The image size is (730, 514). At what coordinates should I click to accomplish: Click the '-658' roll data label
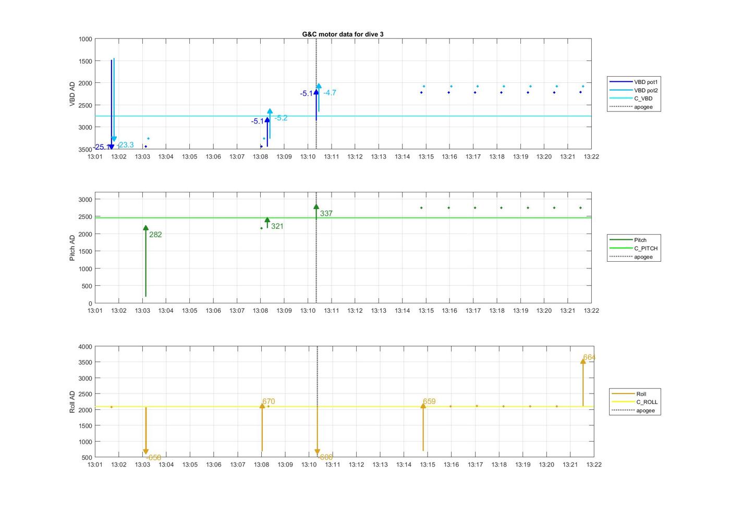[153, 458]
